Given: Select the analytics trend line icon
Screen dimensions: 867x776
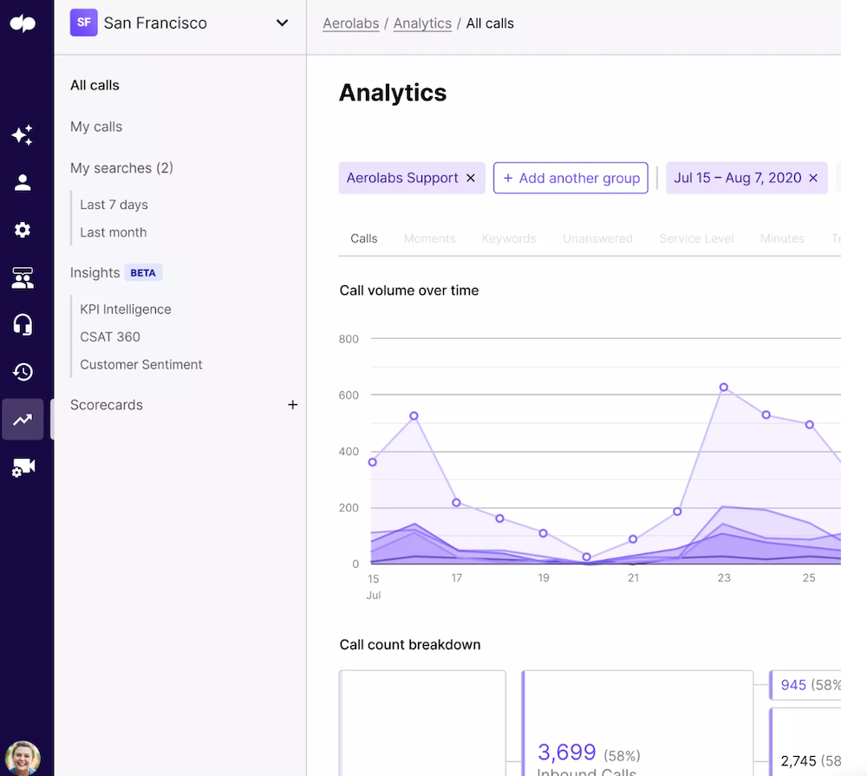Looking at the screenshot, I should pos(23,420).
